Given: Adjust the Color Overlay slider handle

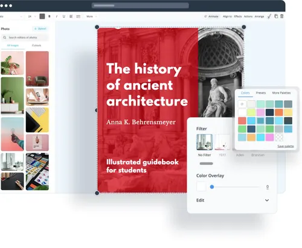Looking at the screenshot, I should pos(212,187).
